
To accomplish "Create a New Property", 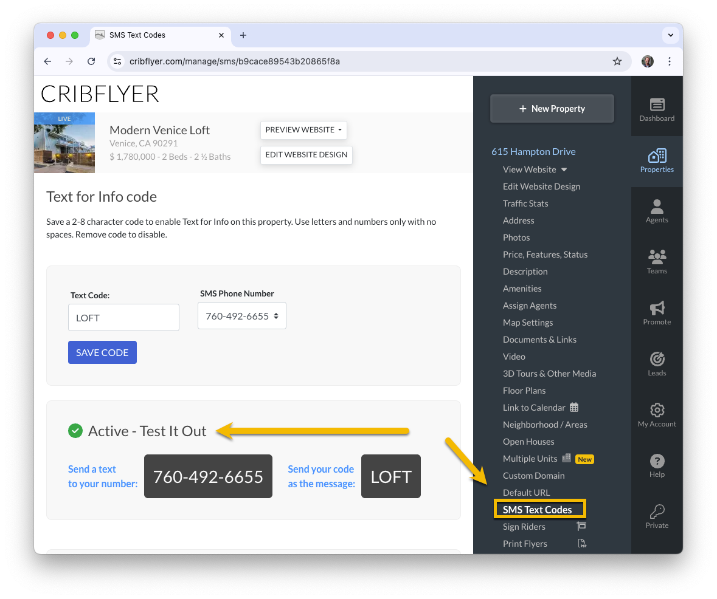I will point(552,108).
